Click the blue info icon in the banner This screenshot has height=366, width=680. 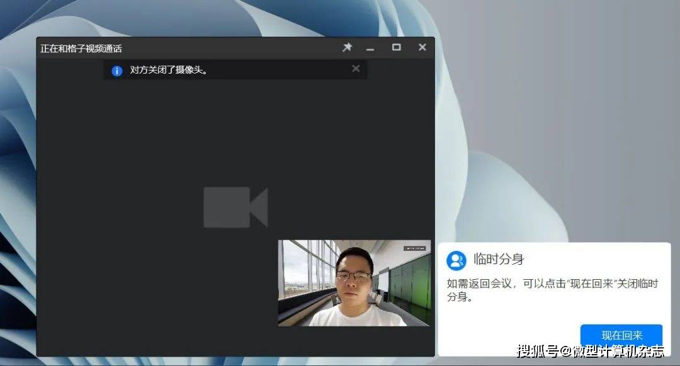click(x=117, y=70)
